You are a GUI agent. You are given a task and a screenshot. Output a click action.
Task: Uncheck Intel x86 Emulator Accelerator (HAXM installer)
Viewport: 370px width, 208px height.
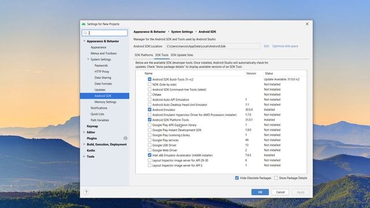click(150, 155)
